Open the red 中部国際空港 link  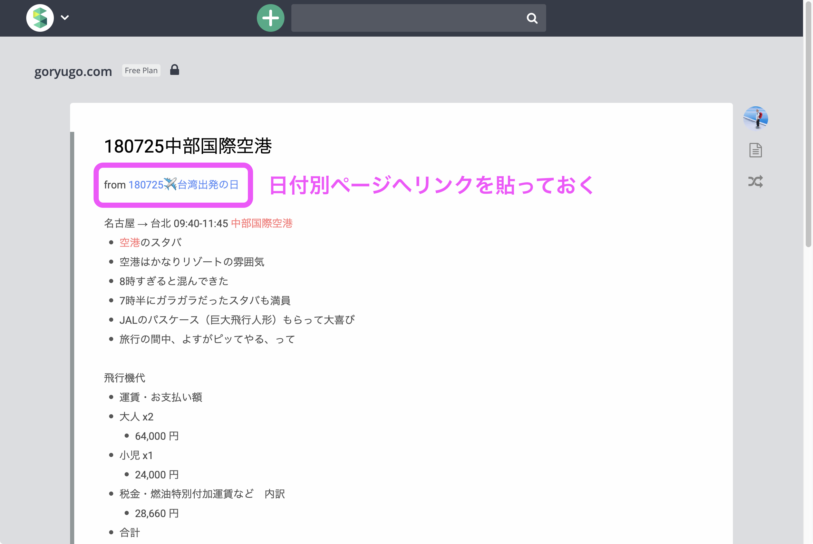click(262, 223)
